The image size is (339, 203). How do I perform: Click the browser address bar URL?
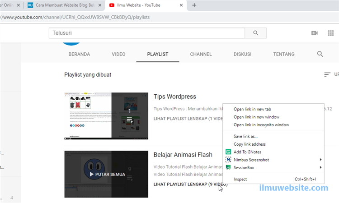point(75,17)
